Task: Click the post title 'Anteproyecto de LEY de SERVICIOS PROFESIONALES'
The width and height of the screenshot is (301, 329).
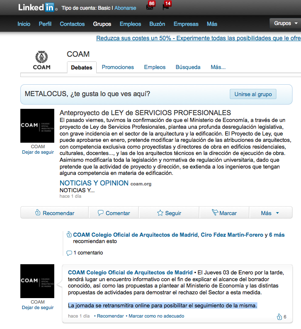Action: pyautogui.click(x=145, y=113)
